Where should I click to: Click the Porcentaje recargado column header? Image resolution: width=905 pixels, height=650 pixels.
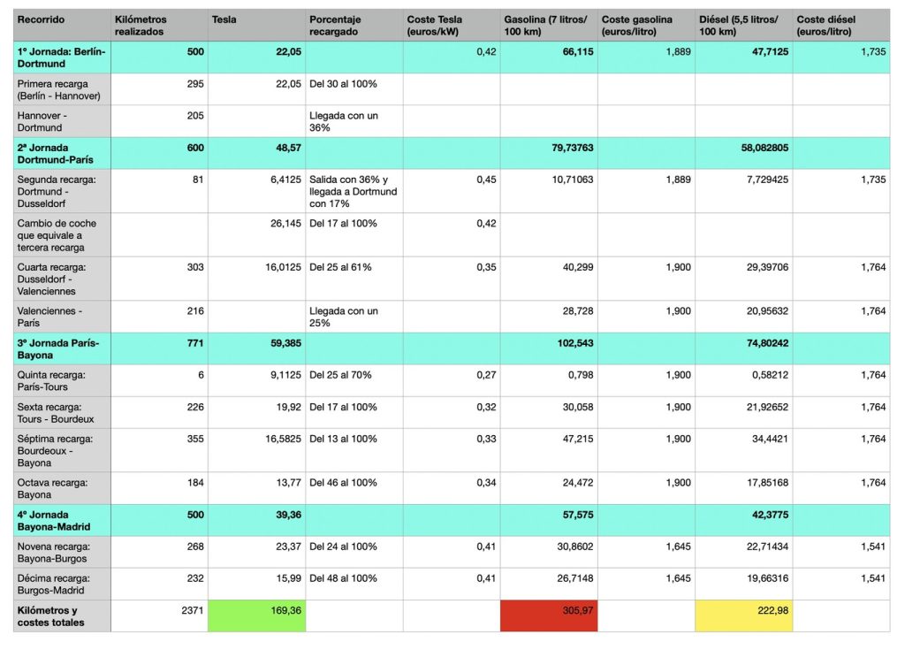(x=354, y=25)
